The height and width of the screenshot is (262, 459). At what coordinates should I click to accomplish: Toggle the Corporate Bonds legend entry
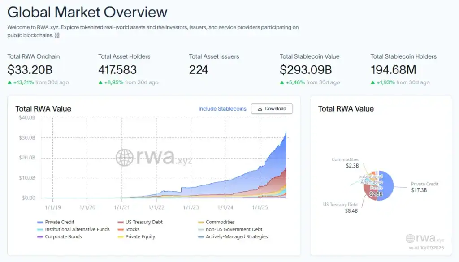[x=63, y=236]
